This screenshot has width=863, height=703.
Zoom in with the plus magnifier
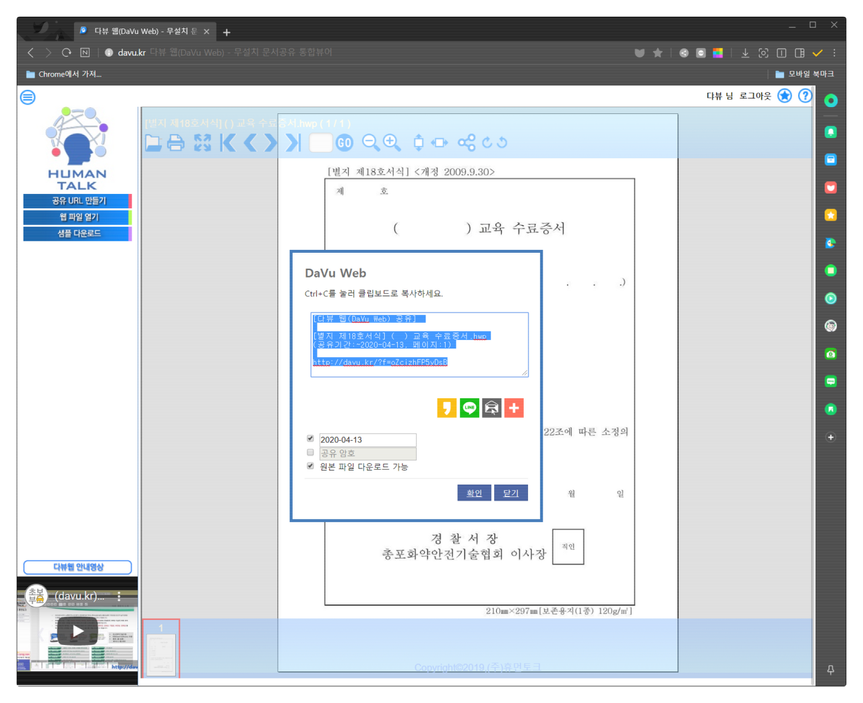[x=392, y=142]
